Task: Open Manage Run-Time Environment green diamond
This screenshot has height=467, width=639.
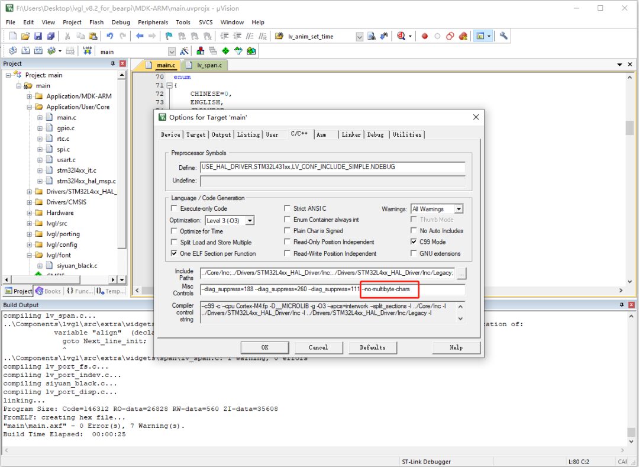Action: coord(225,51)
